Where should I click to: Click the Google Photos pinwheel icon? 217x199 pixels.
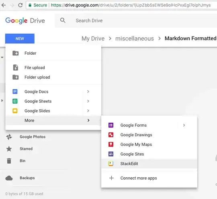pos(9,137)
